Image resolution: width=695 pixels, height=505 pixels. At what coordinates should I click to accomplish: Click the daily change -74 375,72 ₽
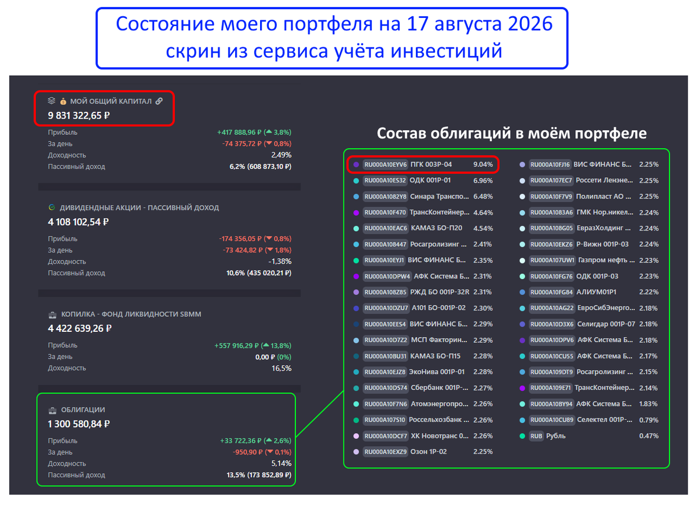[242, 144]
